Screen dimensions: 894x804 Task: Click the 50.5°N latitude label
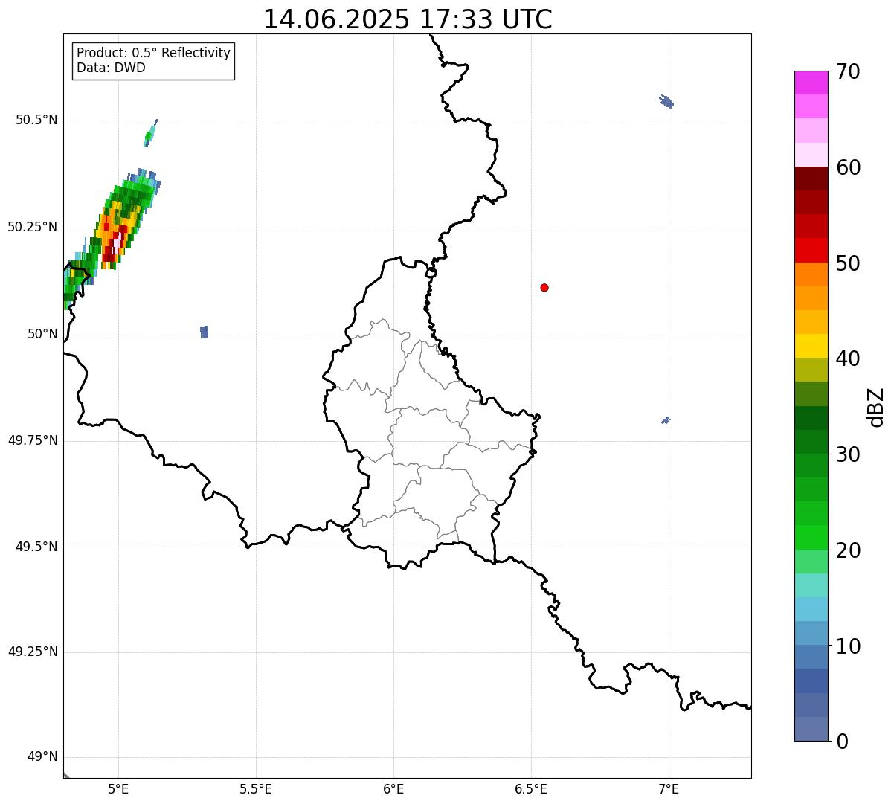coord(36,120)
